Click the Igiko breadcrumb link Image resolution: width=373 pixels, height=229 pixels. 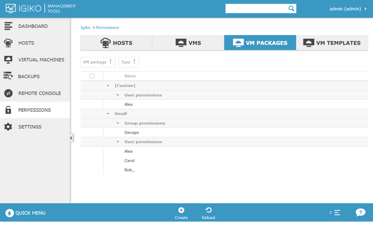click(x=85, y=27)
